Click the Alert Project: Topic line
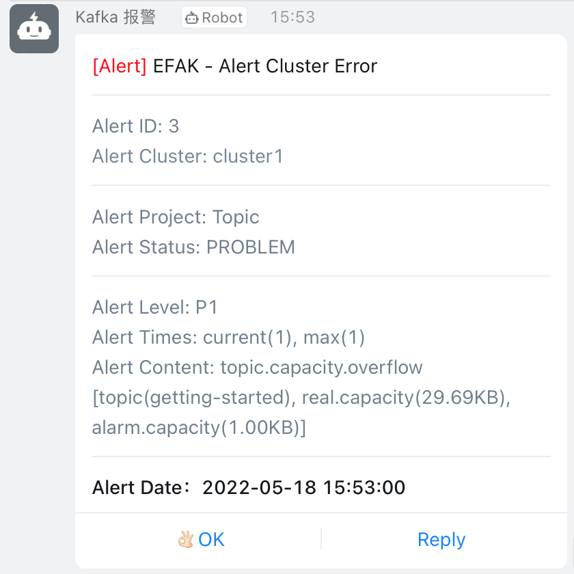This screenshot has width=574, height=574. tap(176, 217)
